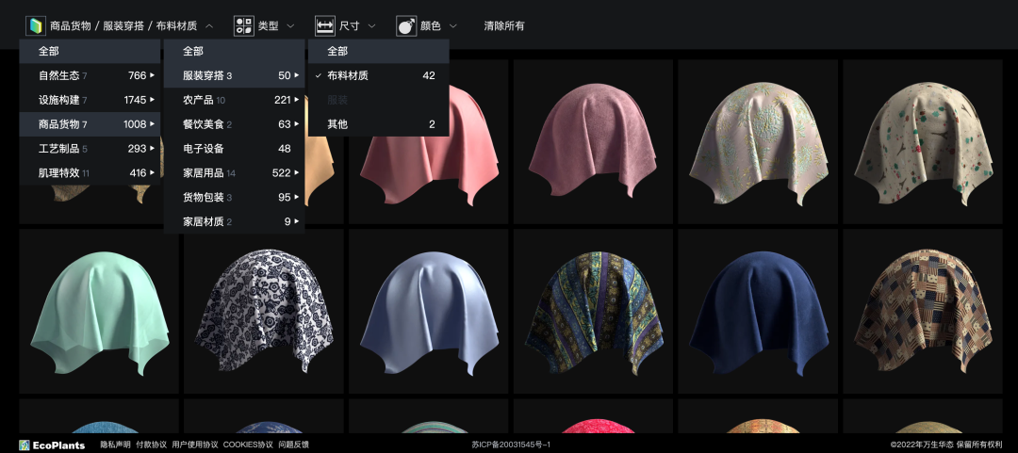Select 餐饮美食 subcategory
The width and height of the screenshot is (1018, 453).
point(235,124)
